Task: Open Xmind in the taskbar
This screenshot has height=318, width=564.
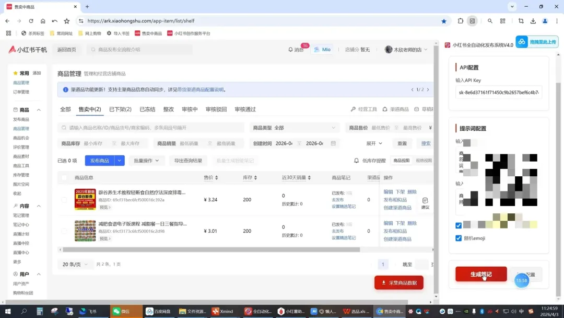Action: (x=222, y=311)
